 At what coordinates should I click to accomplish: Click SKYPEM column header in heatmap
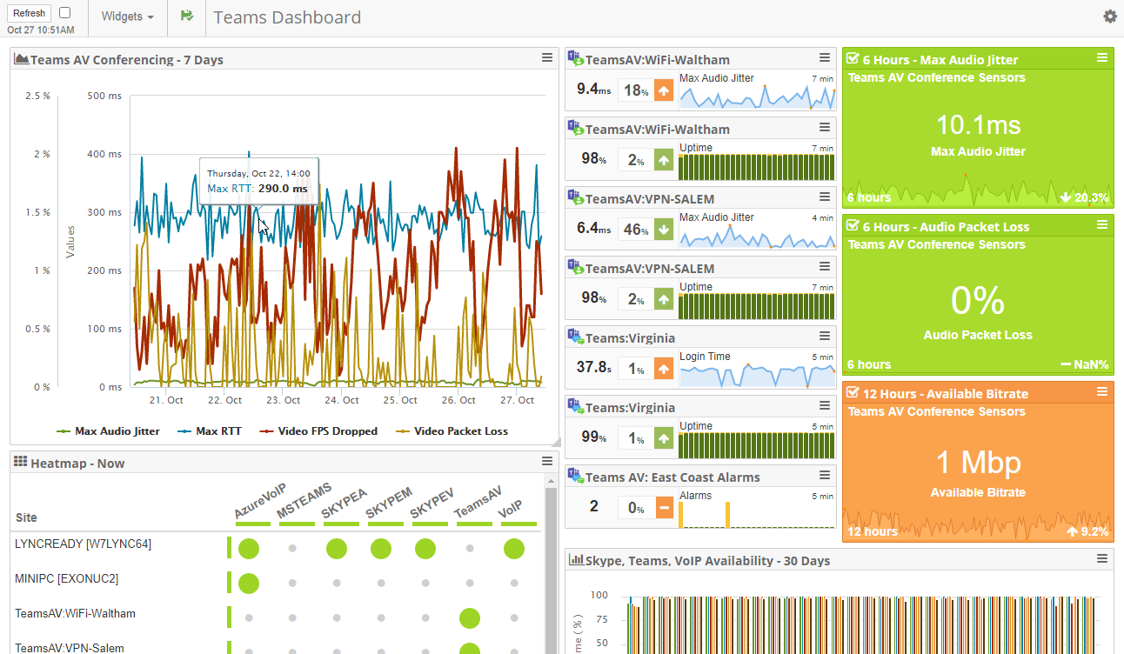(388, 503)
